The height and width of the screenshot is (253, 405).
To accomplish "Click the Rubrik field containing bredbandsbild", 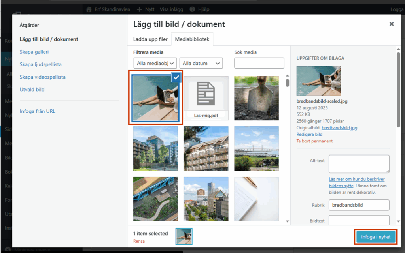I will tap(359, 205).
